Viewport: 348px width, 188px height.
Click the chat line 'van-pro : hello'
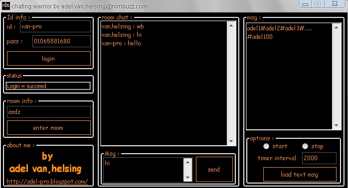coord(121,43)
